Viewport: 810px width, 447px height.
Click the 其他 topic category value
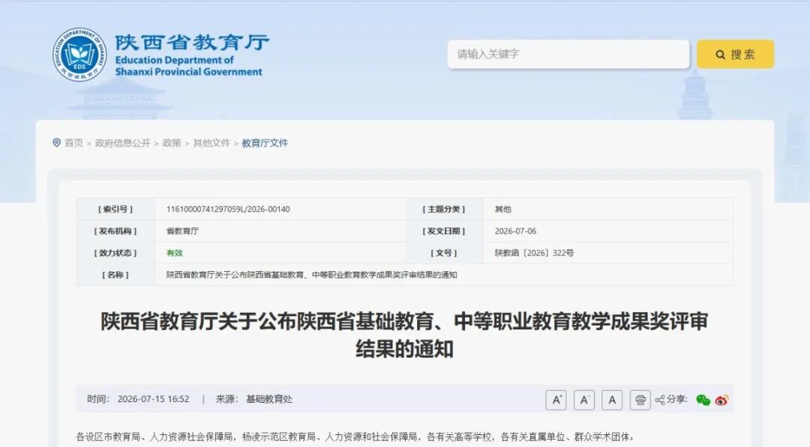click(x=502, y=210)
